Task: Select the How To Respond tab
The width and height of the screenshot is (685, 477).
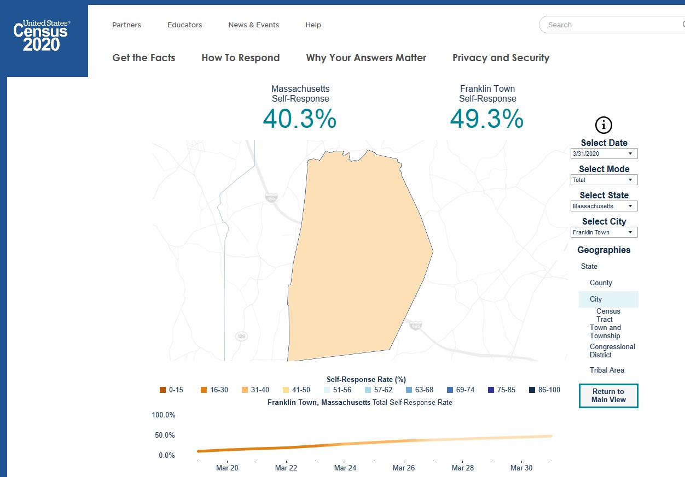Action: (241, 58)
